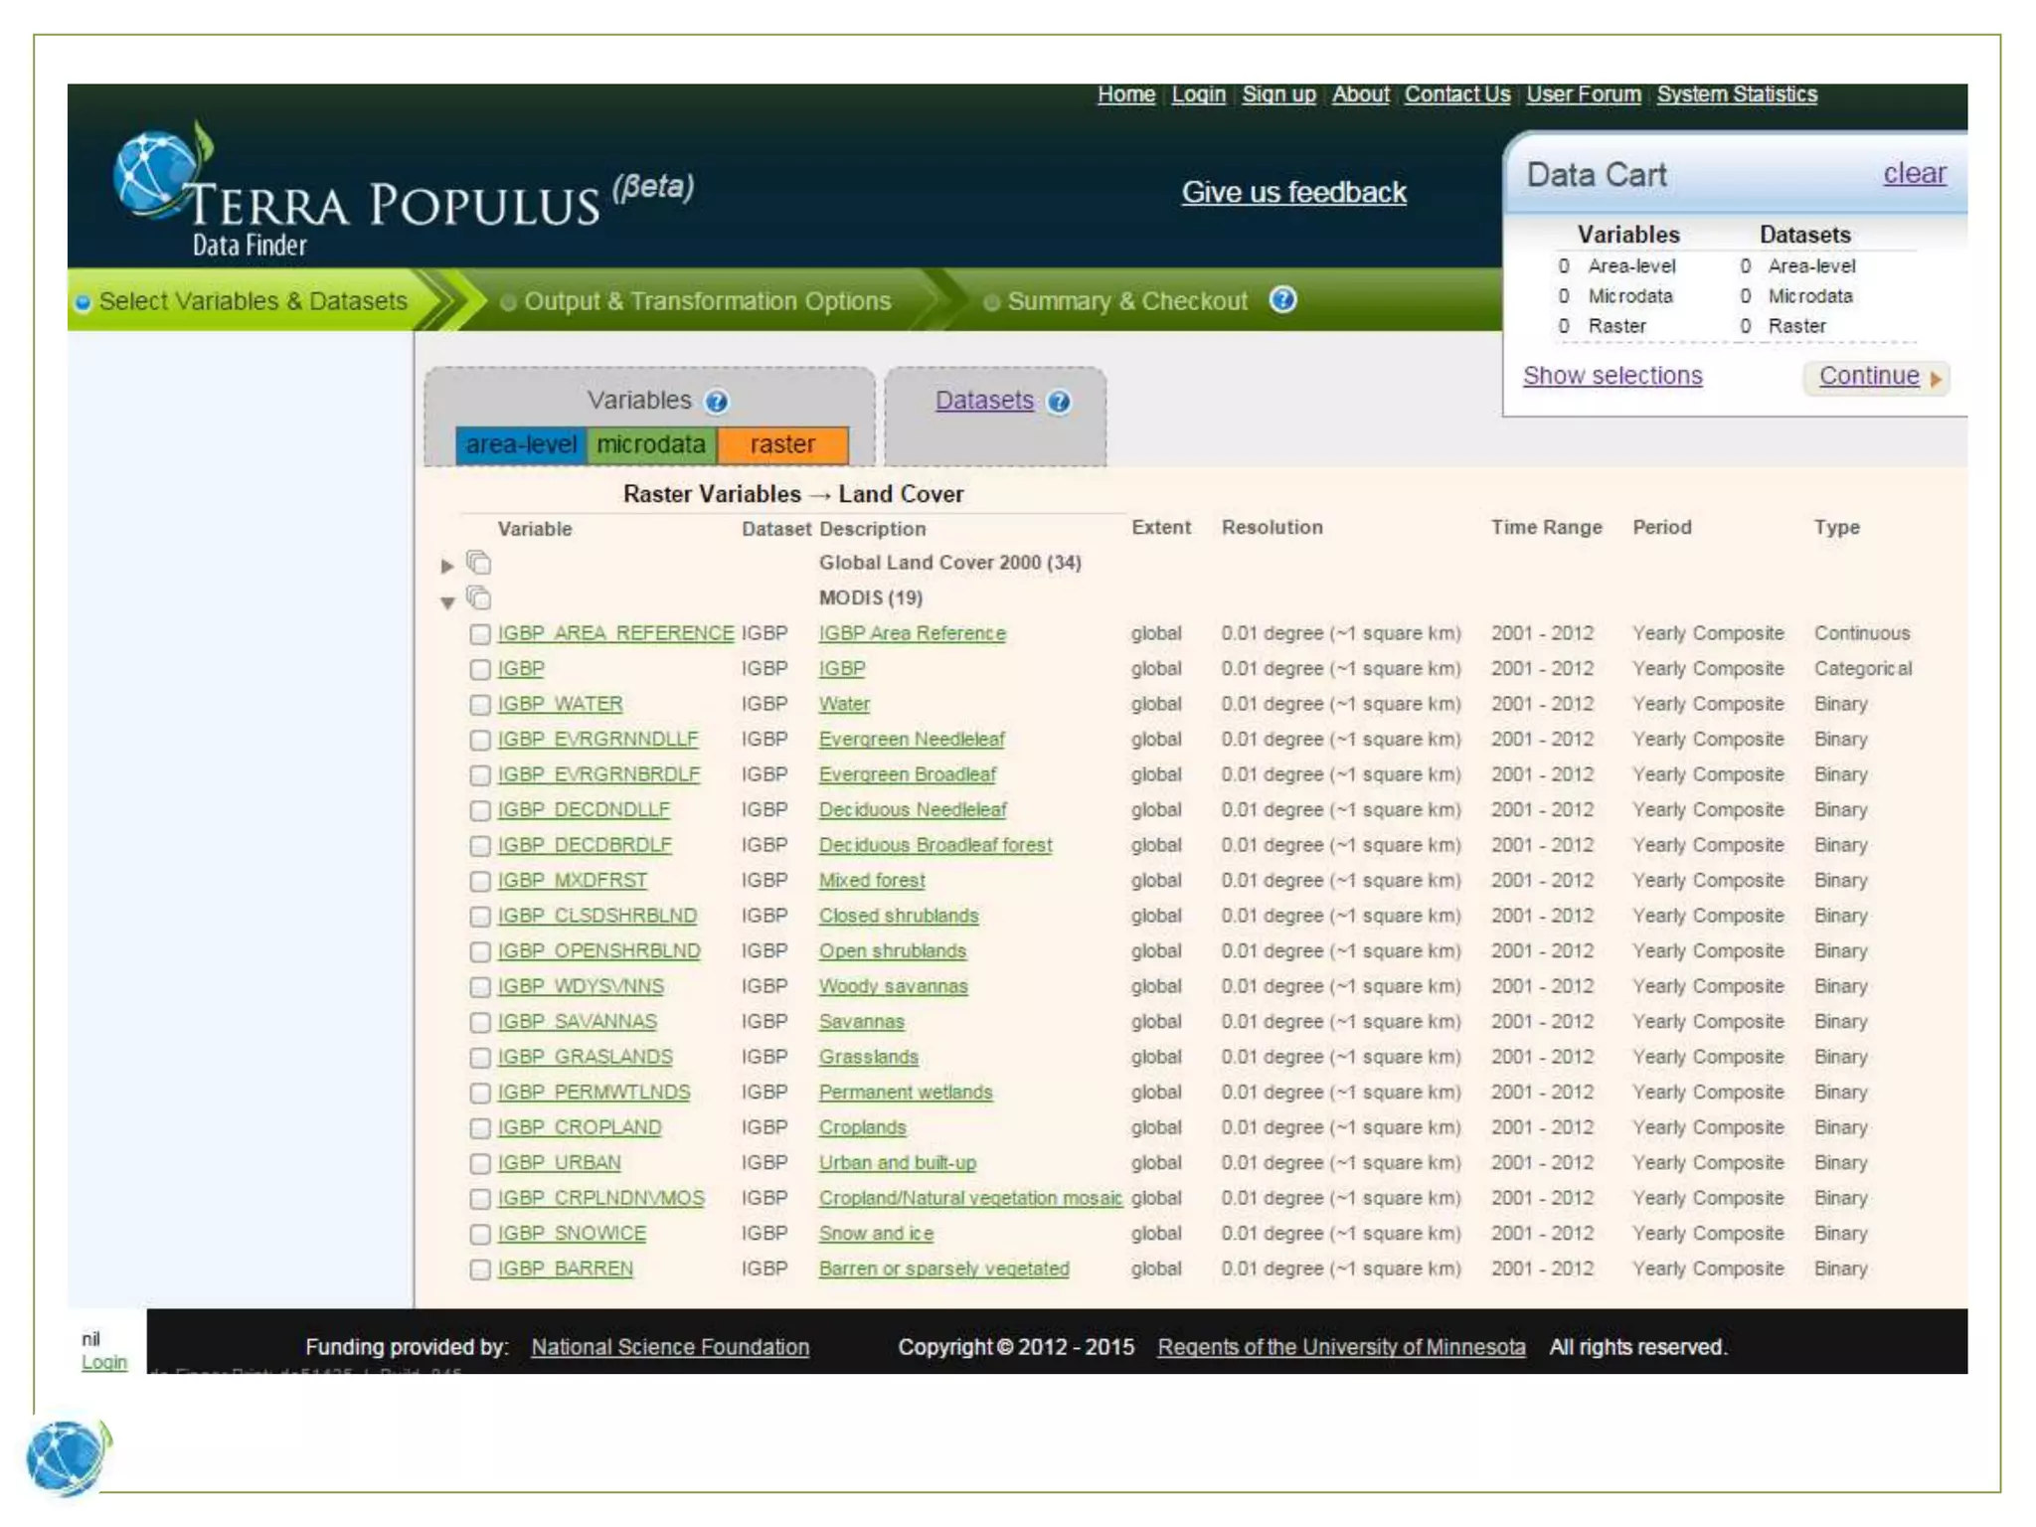Tick the IGBP_URBAN checkbox
The image size is (2036, 1527).
[480, 1163]
